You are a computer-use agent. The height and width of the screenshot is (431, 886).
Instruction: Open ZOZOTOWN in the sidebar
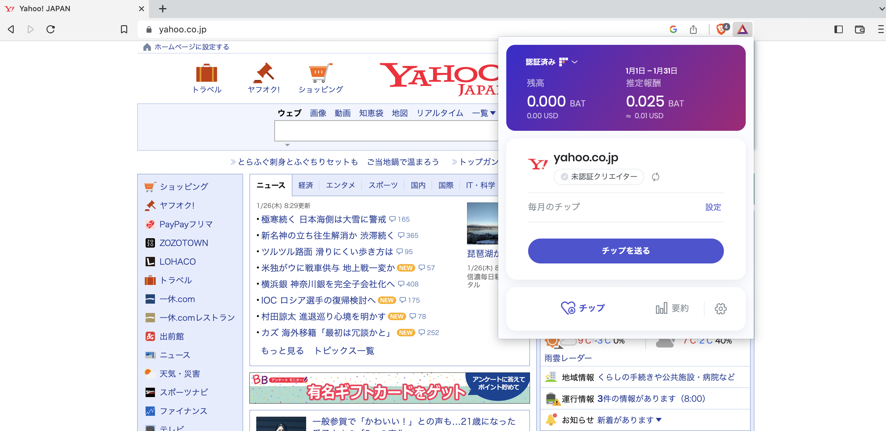coord(184,243)
